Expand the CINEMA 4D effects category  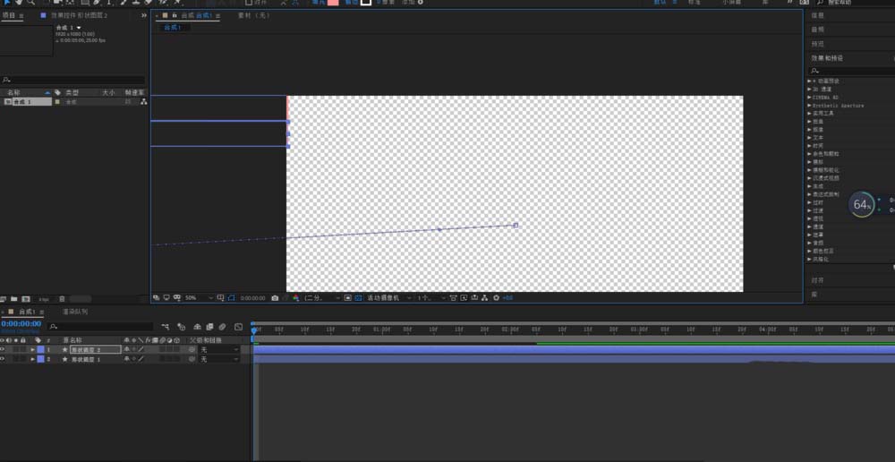pos(809,97)
